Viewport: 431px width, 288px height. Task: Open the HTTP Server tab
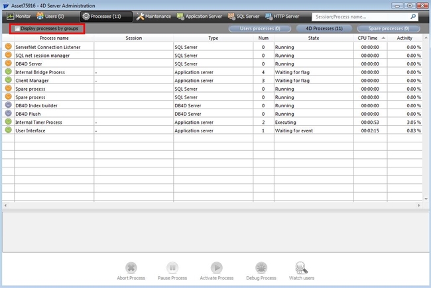pyautogui.click(x=286, y=15)
